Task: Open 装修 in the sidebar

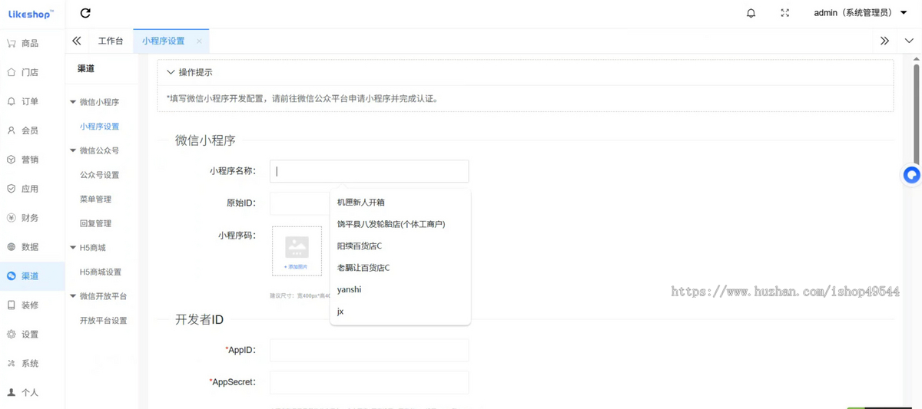Action: pos(32,305)
